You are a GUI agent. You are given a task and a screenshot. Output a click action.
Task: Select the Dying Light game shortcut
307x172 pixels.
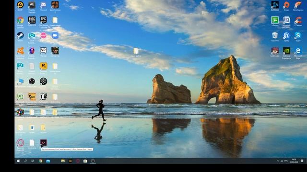click(43, 97)
